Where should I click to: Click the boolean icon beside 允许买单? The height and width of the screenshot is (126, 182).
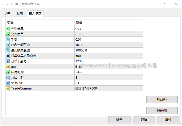(x=8, y=29)
